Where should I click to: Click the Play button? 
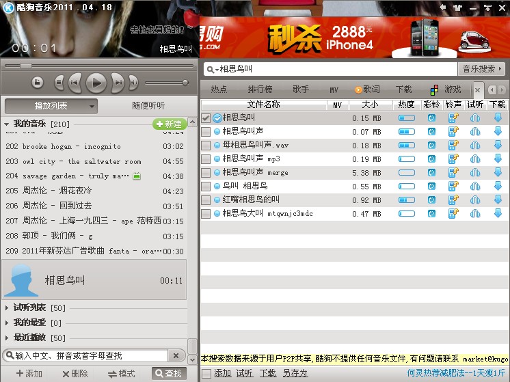click(x=96, y=83)
